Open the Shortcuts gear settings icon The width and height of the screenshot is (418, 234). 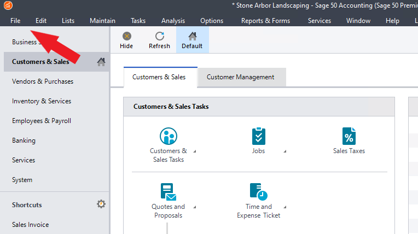101,204
